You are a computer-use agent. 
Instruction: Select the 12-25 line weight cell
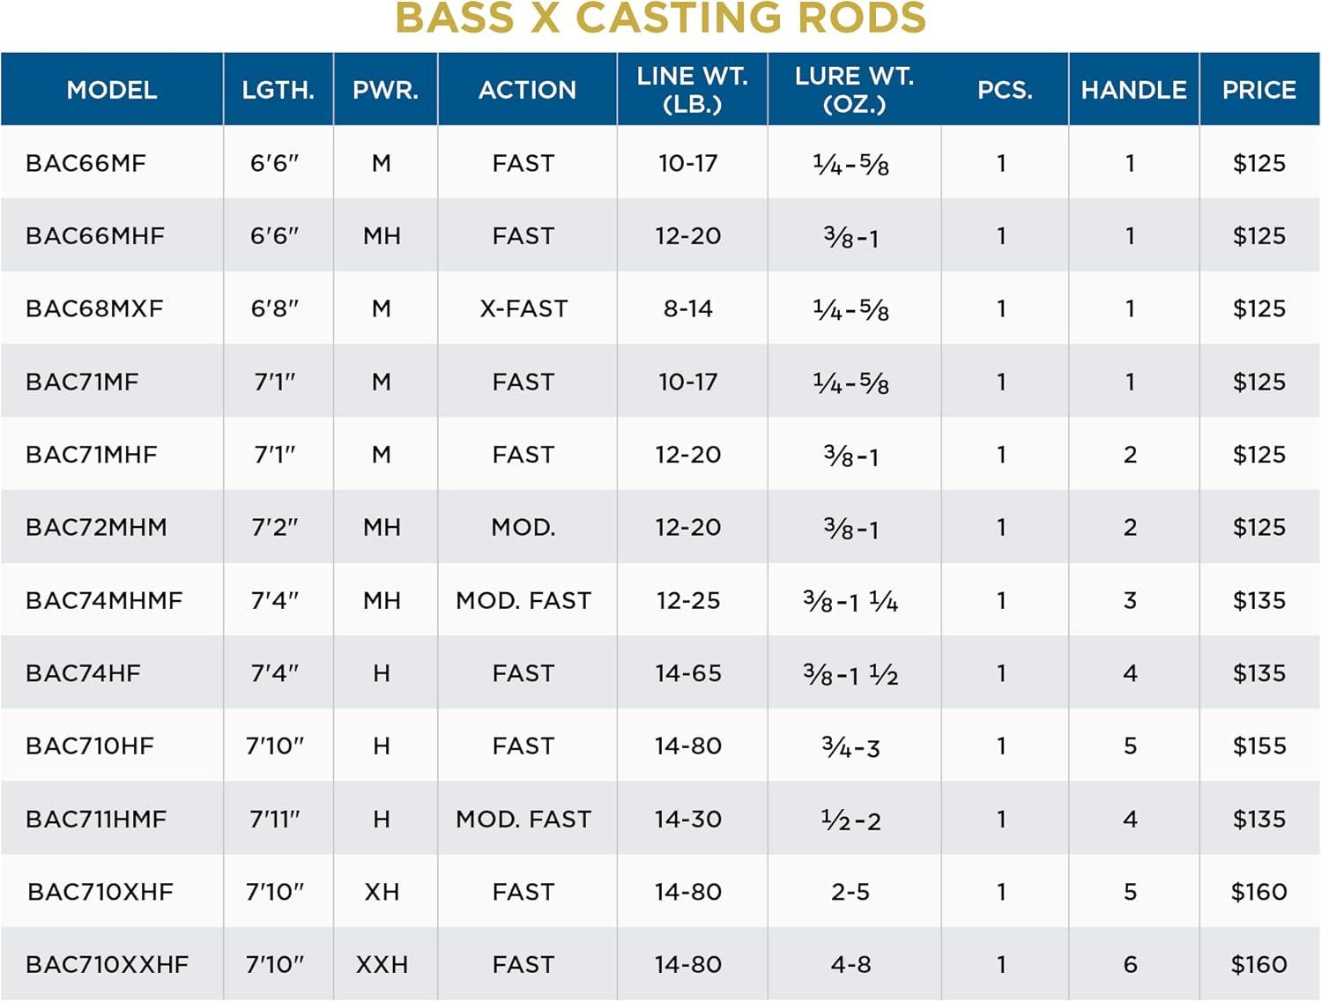point(688,600)
